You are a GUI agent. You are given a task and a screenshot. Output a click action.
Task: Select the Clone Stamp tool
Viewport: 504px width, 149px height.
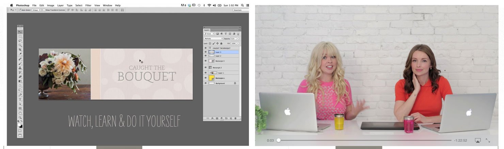(x=20, y=68)
